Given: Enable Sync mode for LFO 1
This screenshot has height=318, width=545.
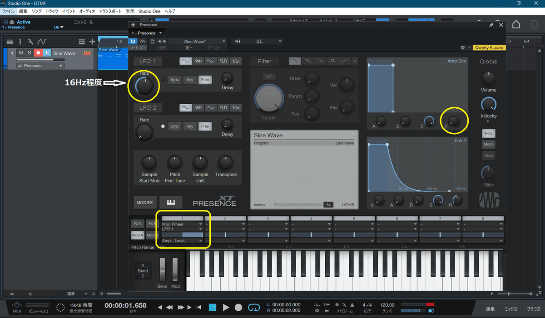Looking at the screenshot, I should tap(174, 79).
